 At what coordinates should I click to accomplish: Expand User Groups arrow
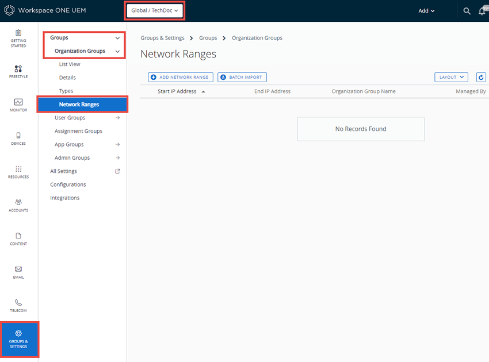pos(117,118)
